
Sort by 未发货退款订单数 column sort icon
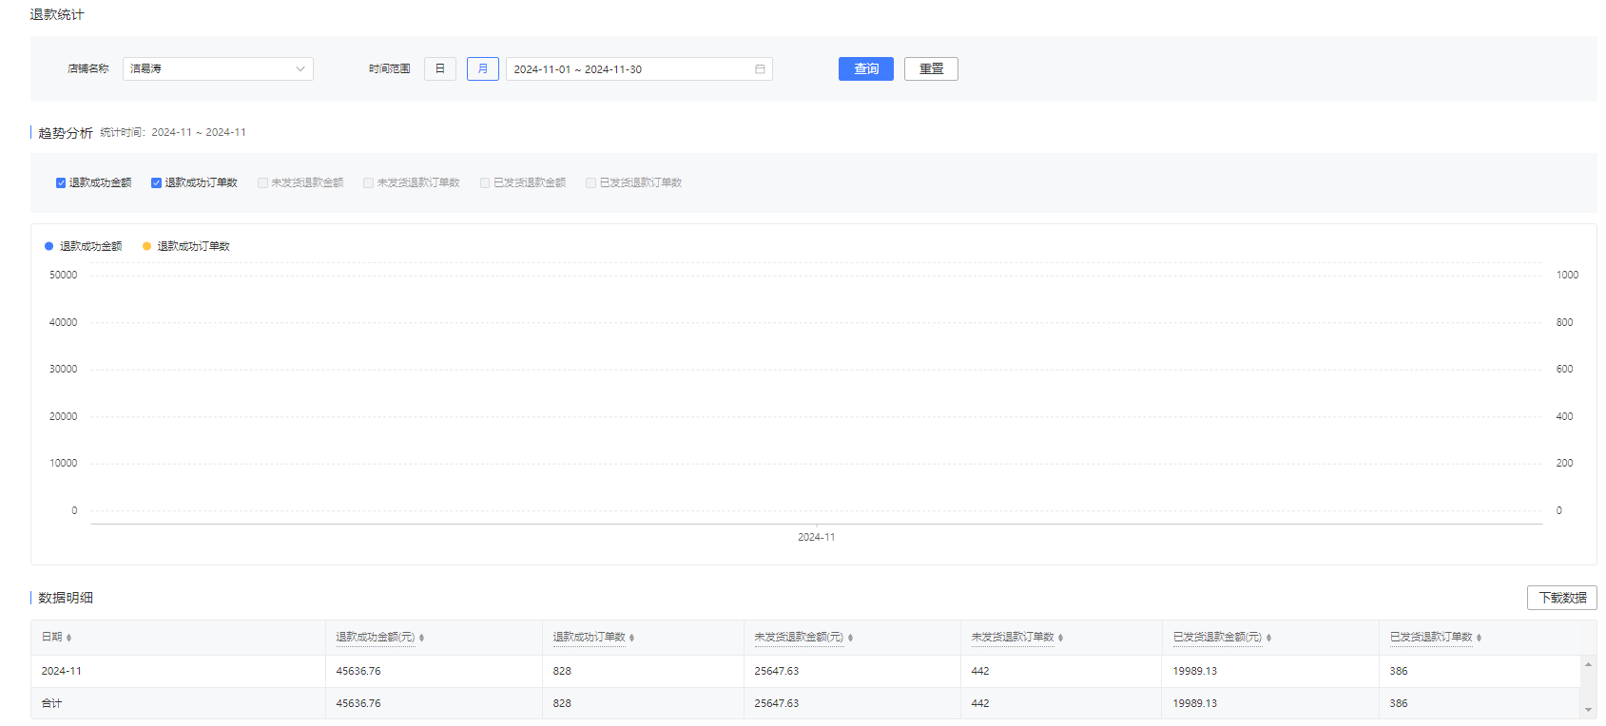(x=1060, y=638)
